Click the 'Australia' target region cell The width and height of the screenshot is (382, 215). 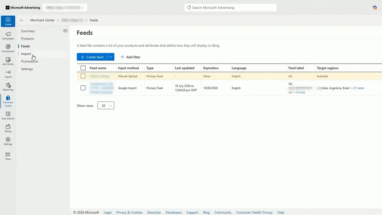coord(322,76)
